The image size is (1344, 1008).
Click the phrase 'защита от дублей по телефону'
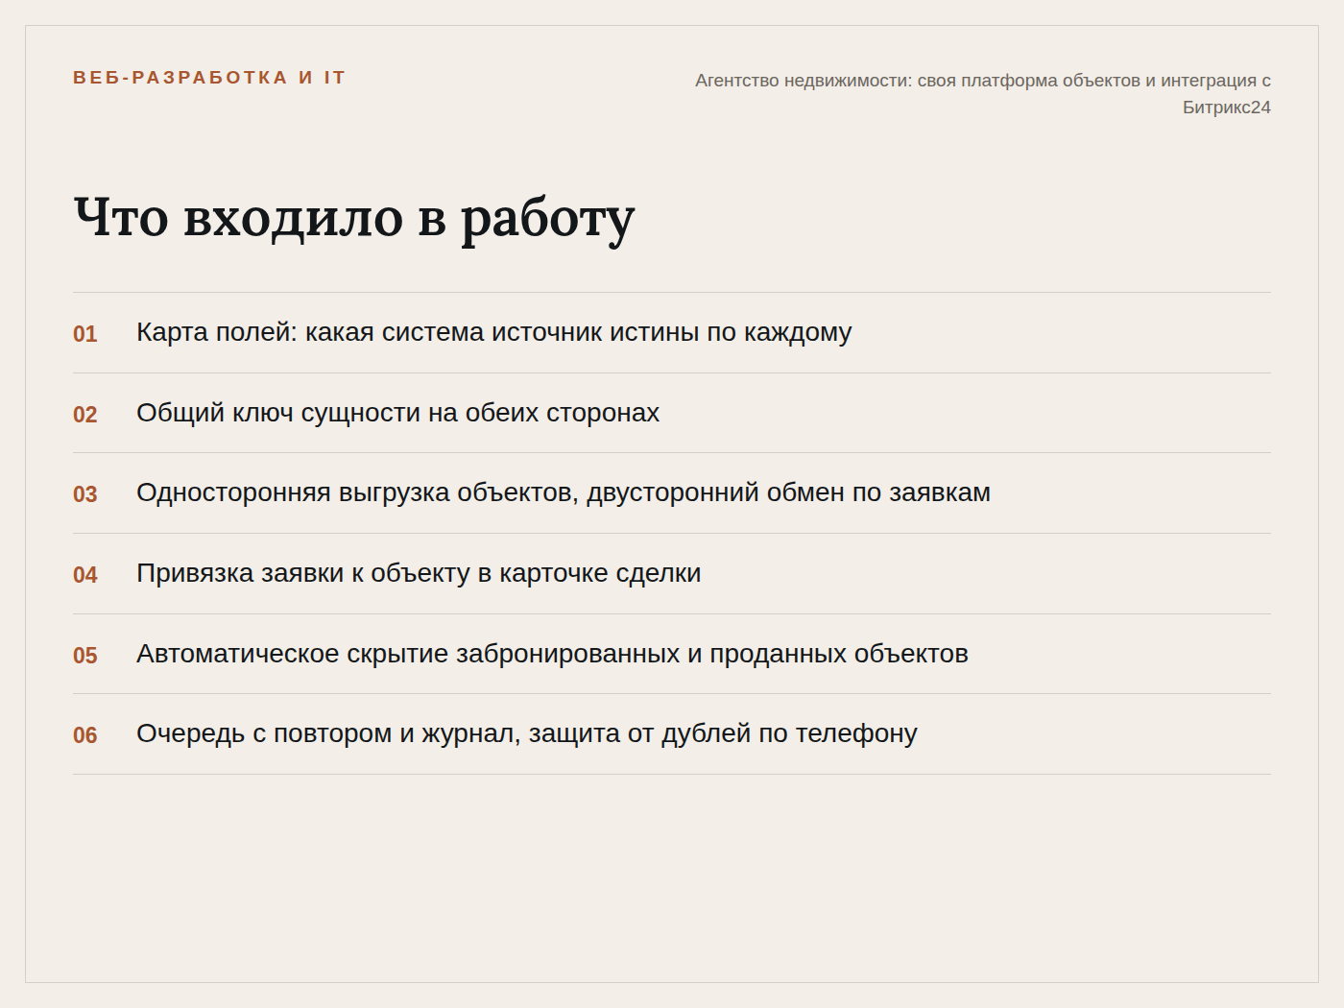(x=723, y=733)
